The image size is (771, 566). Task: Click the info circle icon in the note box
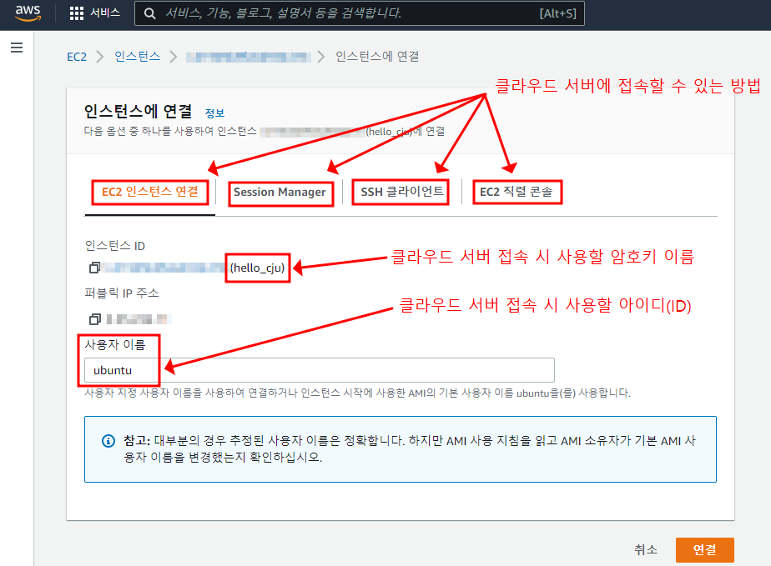pyautogui.click(x=108, y=441)
